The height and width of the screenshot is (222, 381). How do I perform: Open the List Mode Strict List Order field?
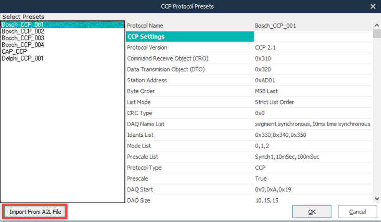(x=274, y=102)
